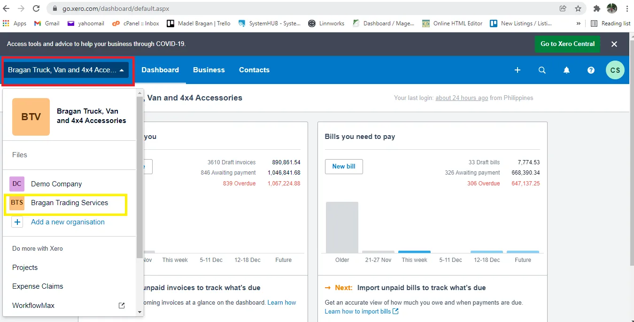This screenshot has width=634, height=322.
Task: Click the plus create-new icon
Action: [x=518, y=70]
